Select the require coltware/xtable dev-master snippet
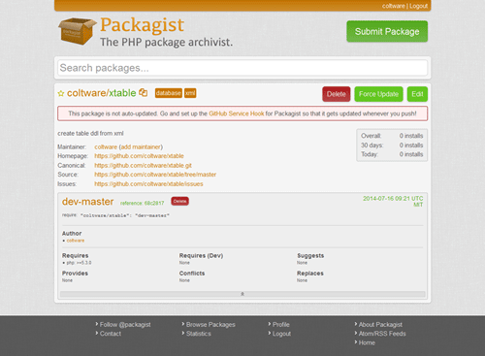The width and height of the screenshot is (485, 356). [125, 215]
